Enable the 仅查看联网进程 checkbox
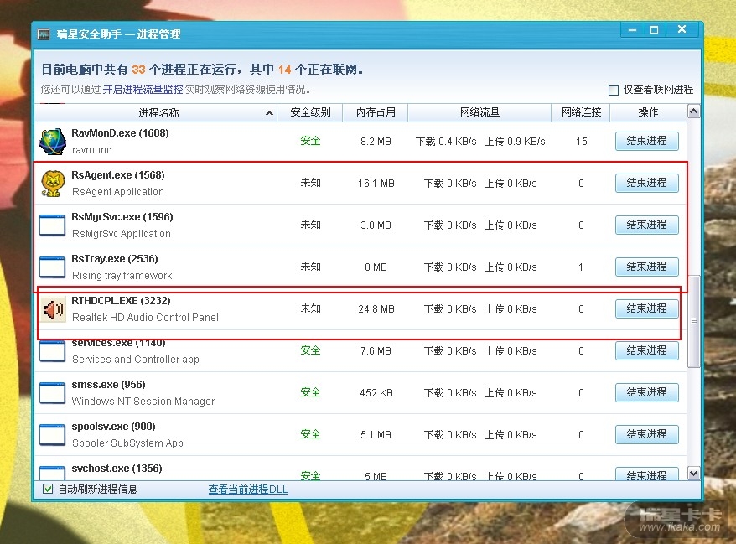Viewport: 736px width, 544px height. tap(614, 90)
